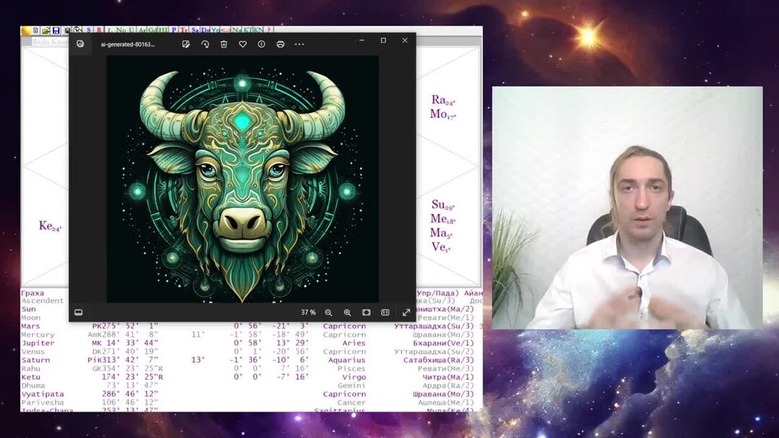
Task: Click the Ar toolbar button
Action: click(143, 30)
